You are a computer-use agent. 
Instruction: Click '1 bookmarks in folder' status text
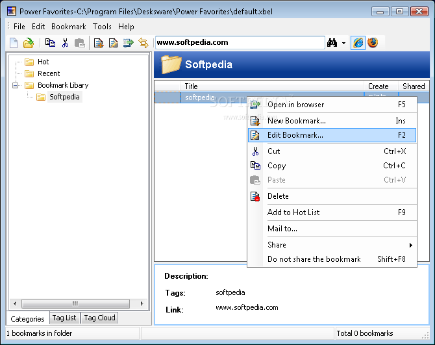[x=40, y=333]
